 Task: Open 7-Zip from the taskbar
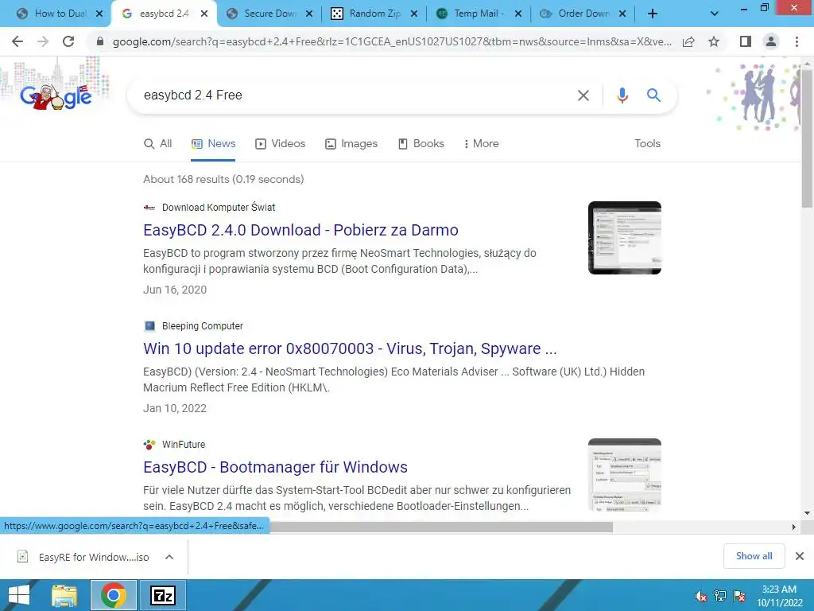point(162,595)
